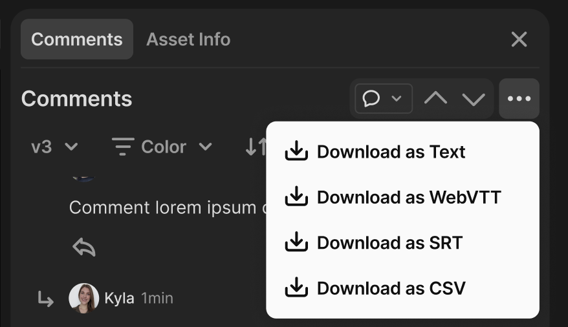The image size is (568, 327).
Task: Switch to the Comments tab
Action: click(x=77, y=39)
